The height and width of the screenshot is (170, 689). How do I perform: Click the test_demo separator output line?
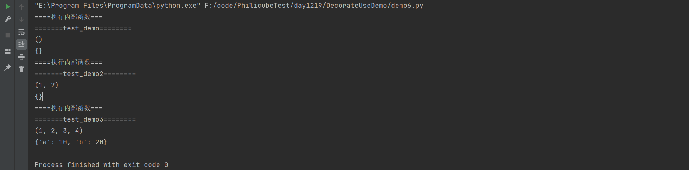(83, 28)
